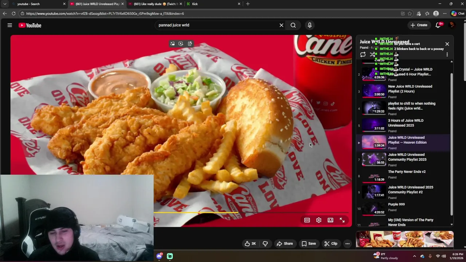Clear the search box text
This screenshot has width=466, height=262.
tap(281, 25)
